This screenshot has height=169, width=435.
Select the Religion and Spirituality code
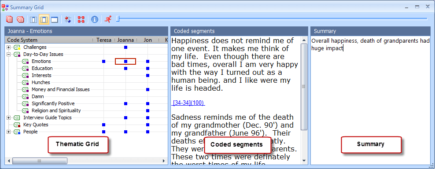click(56, 111)
